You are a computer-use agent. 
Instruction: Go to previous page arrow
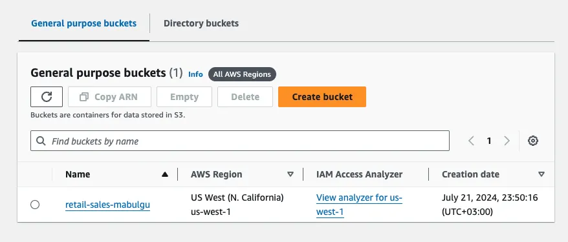click(471, 141)
